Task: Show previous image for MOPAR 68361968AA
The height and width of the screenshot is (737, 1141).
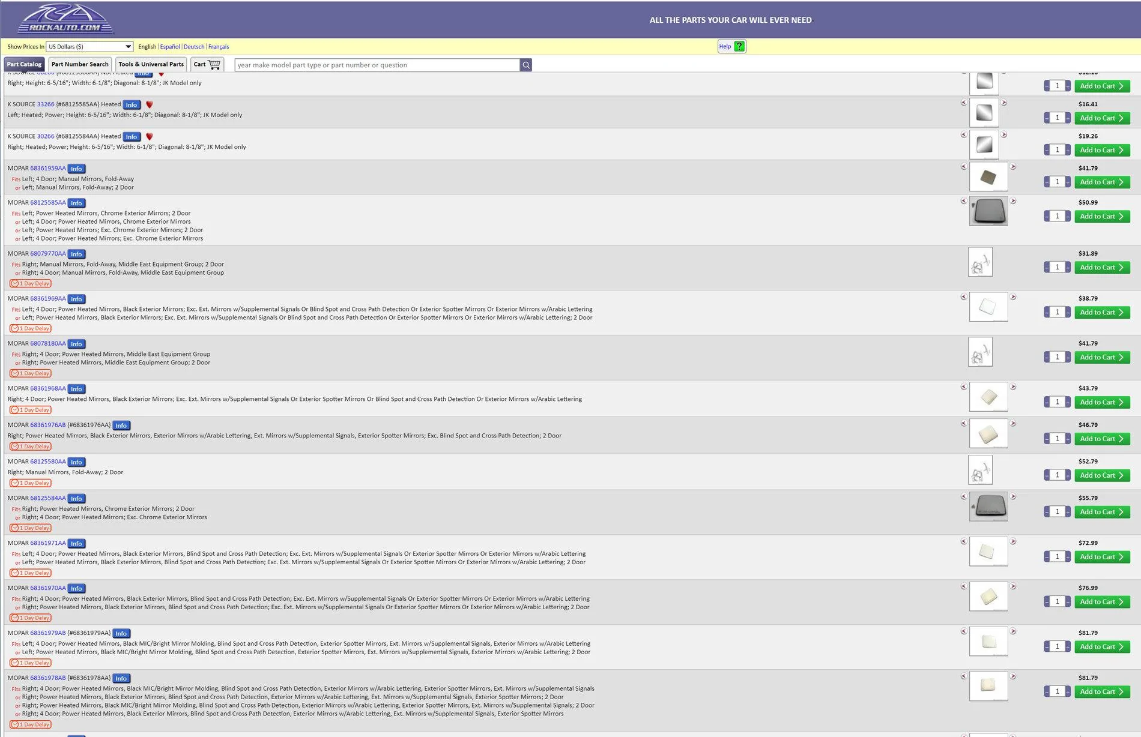Action: pos(964,387)
